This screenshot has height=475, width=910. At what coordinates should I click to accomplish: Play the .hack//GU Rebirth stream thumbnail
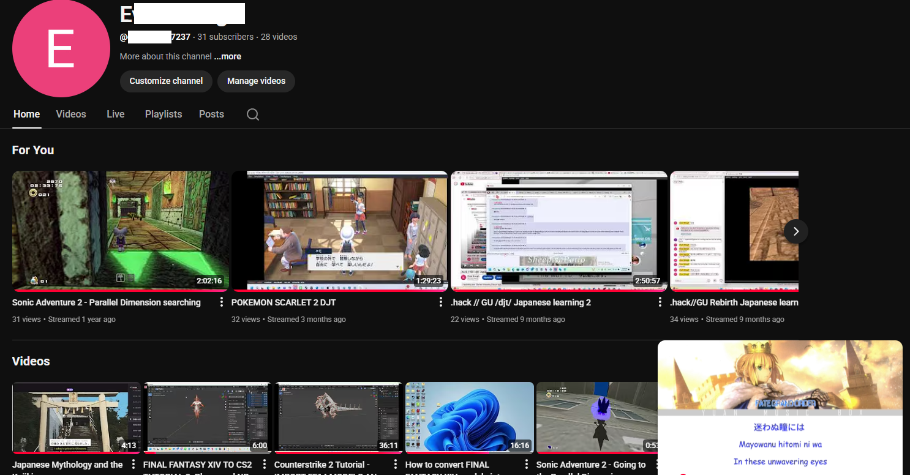coord(734,231)
